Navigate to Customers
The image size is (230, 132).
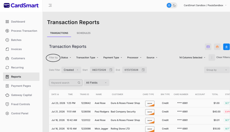click(x=21, y=58)
